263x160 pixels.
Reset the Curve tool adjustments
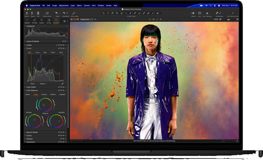(x=61, y=48)
